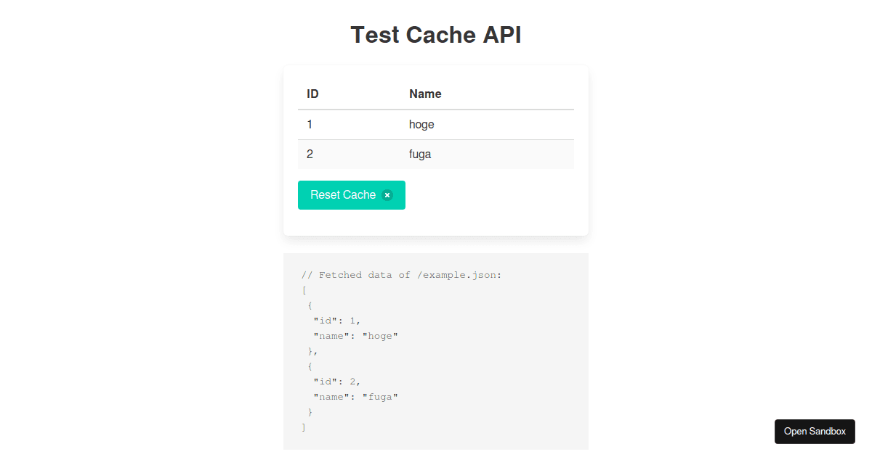Click the Open Sandbox button
The width and height of the screenshot is (872, 457).
point(815,431)
